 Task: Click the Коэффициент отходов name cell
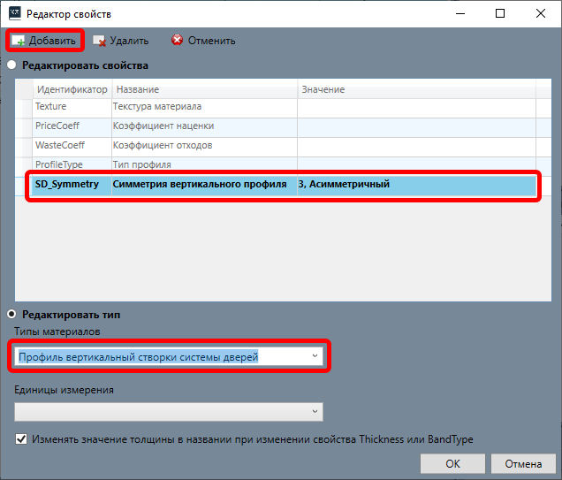tap(205, 145)
